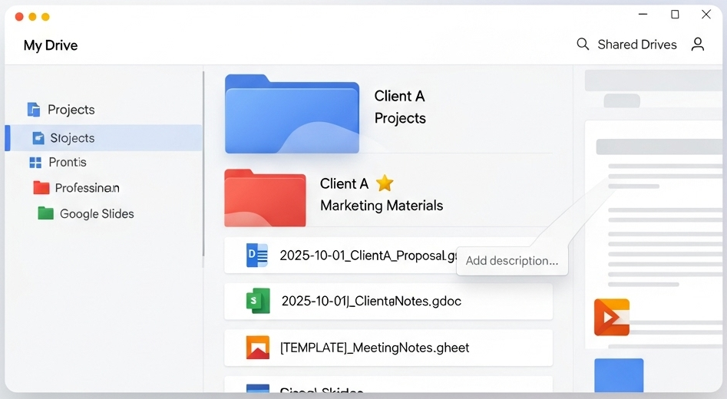
Task: Maximize the window with the square button
Action: [x=675, y=15]
